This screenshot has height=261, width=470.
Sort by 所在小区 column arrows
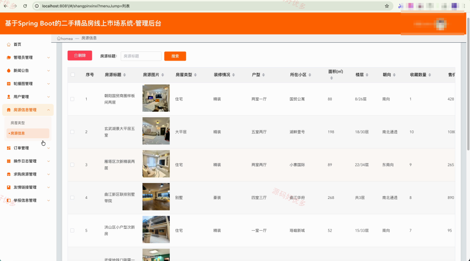(310, 75)
